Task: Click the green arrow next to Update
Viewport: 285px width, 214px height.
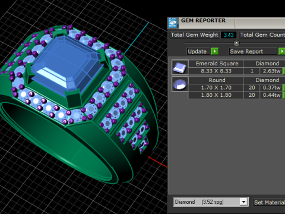Action: [214, 51]
